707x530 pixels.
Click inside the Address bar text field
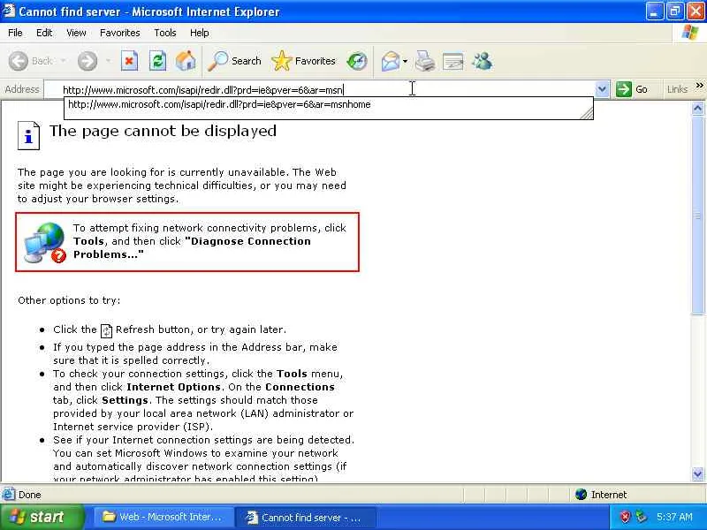tap(319, 90)
